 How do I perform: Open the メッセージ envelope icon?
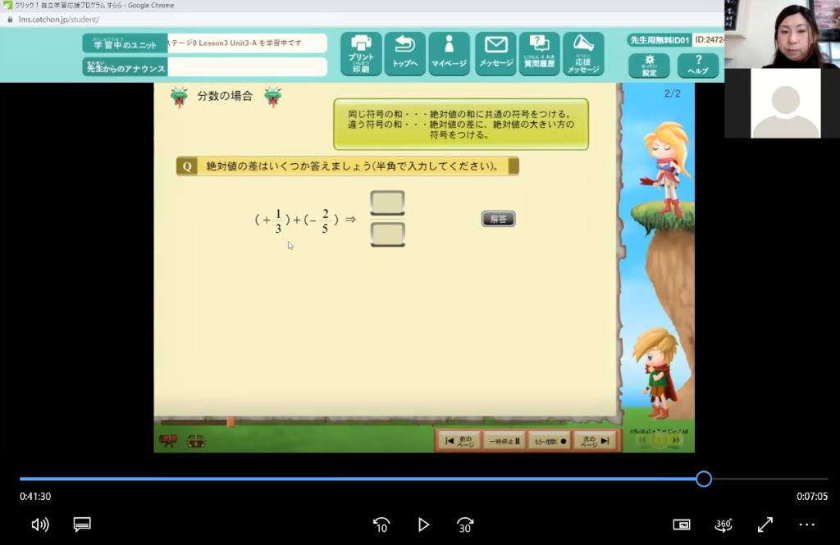495,54
